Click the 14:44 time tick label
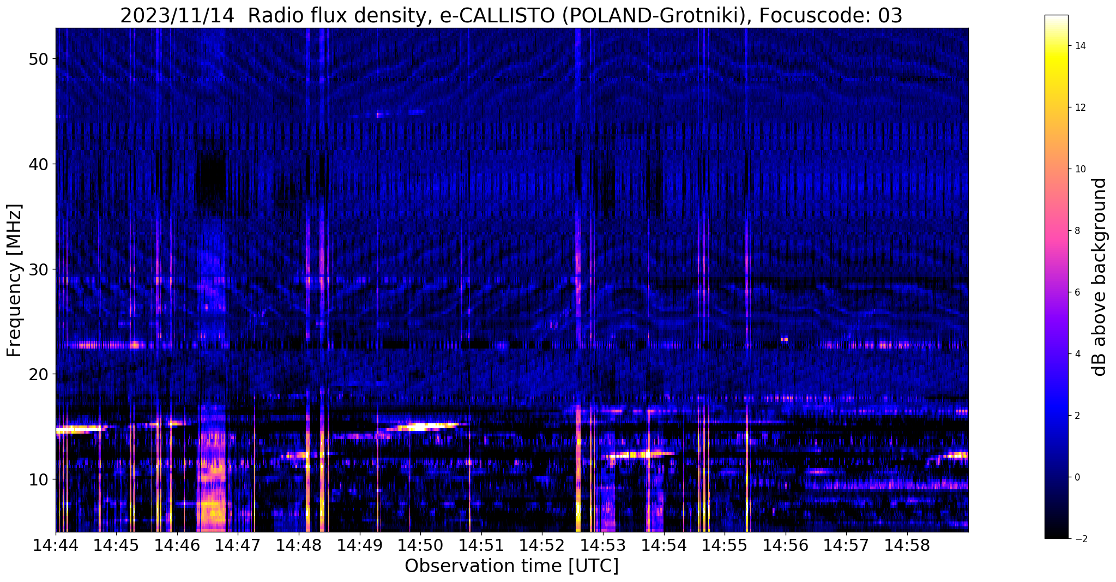The width and height of the screenshot is (1116, 582). click(56, 545)
